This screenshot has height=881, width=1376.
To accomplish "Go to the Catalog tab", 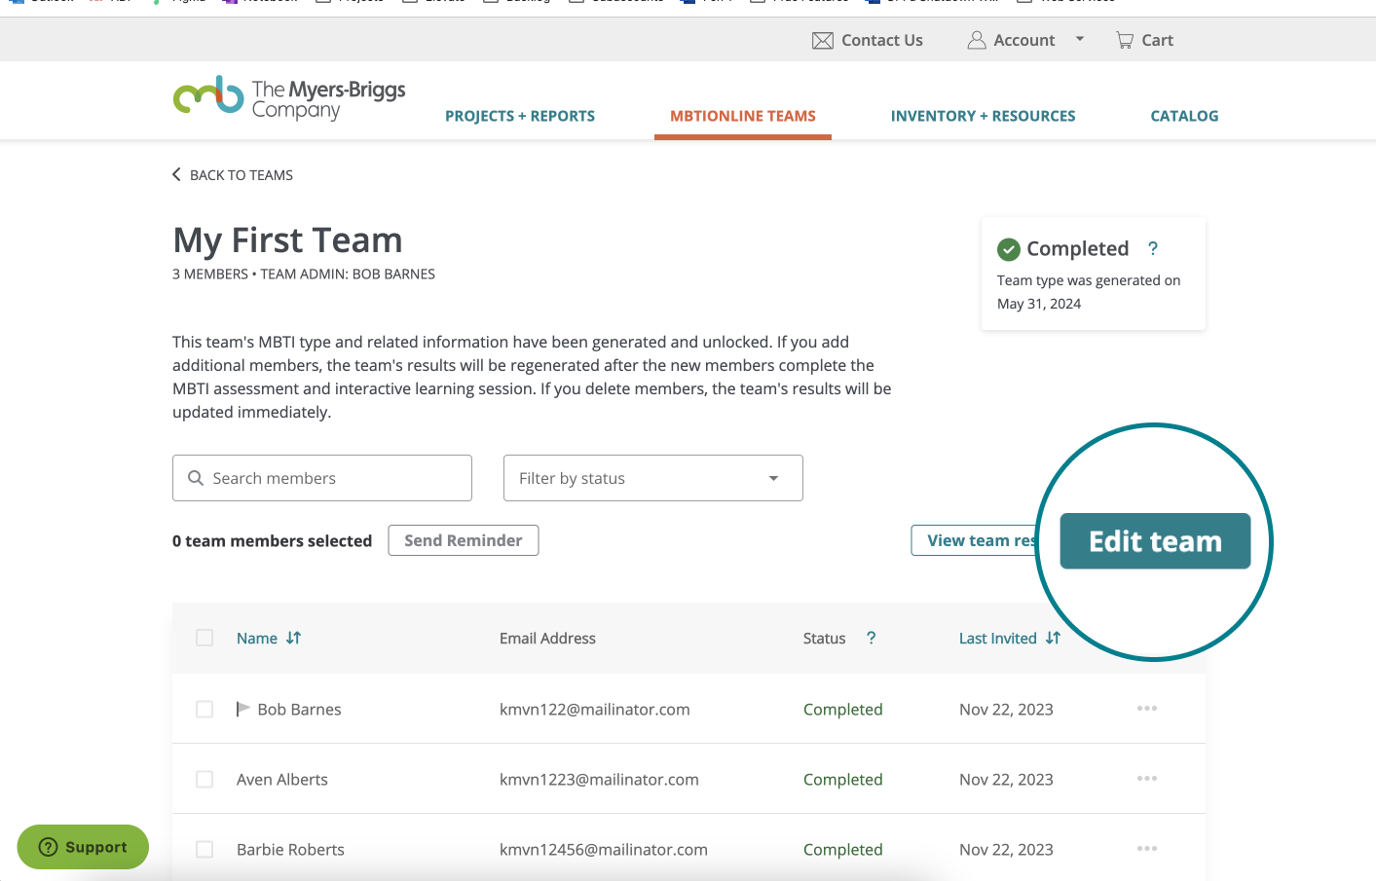I will click(x=1184, y=116).
